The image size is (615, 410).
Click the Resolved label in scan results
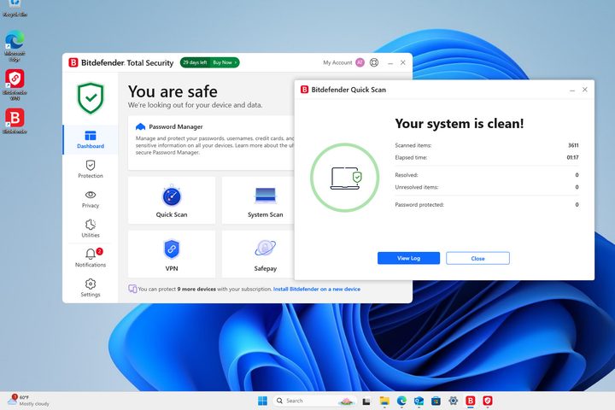pyautogui.click(x=407, y=175)
